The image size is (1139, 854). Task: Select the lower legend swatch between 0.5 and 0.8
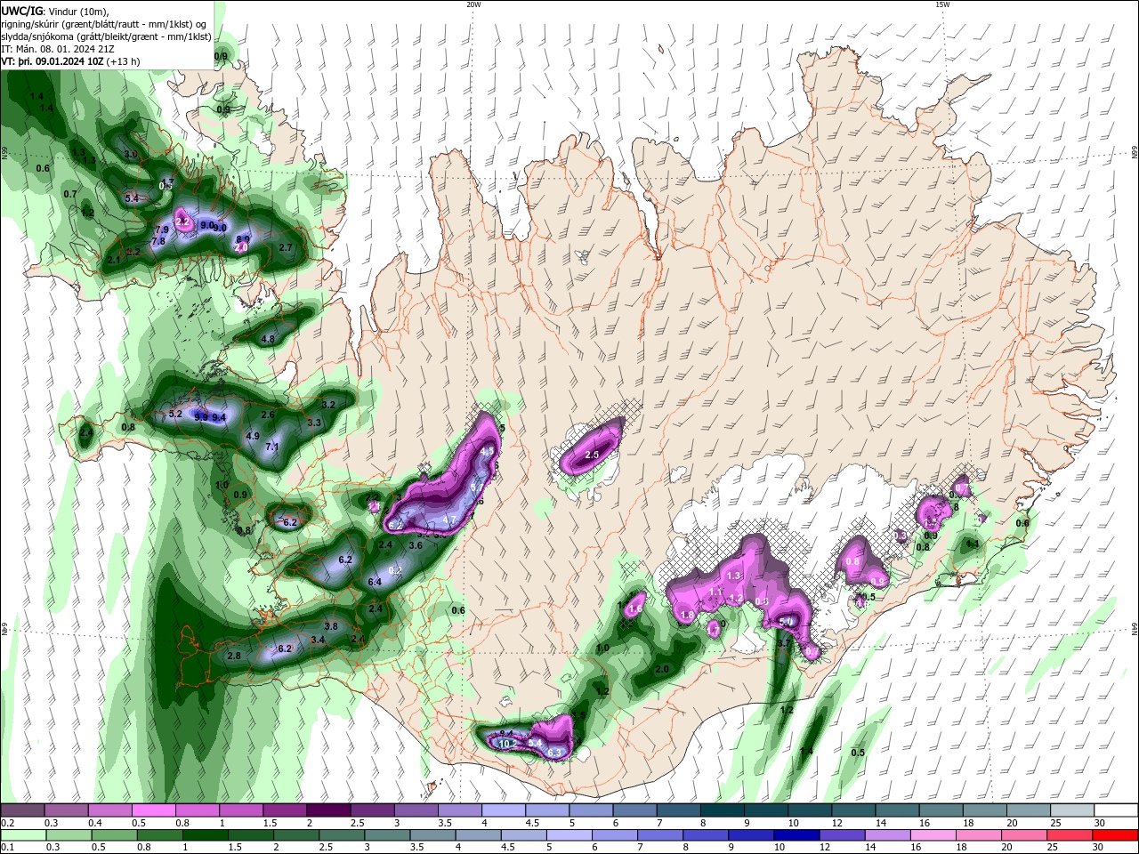pos(114,835)
